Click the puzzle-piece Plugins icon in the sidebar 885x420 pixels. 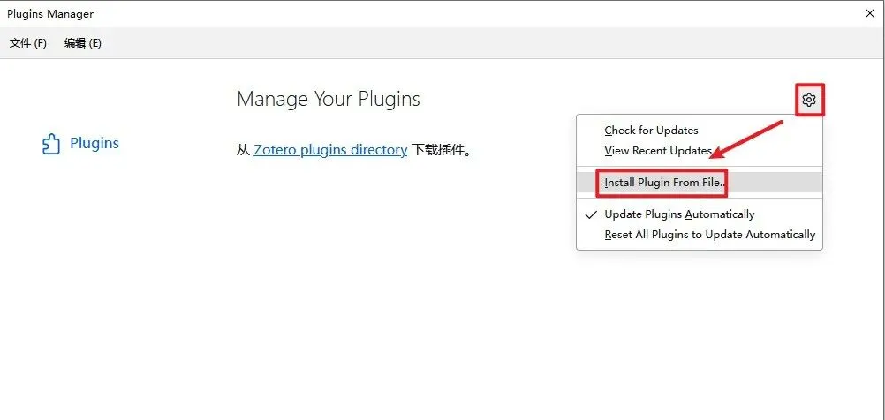coord(51,144)
